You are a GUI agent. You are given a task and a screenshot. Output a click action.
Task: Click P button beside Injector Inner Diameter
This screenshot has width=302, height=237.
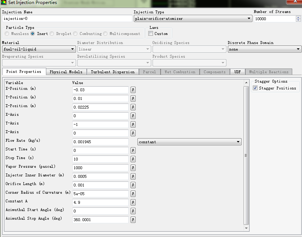(133, 176)
